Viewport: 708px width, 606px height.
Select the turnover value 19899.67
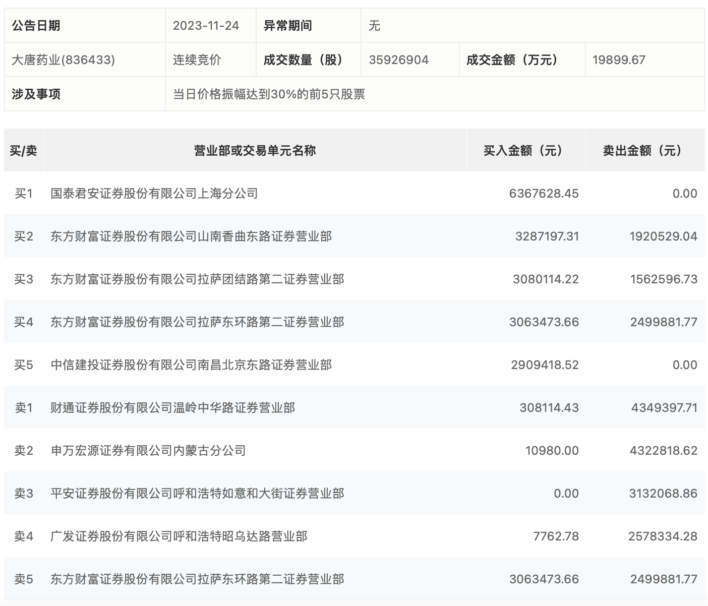coord(619,60)
